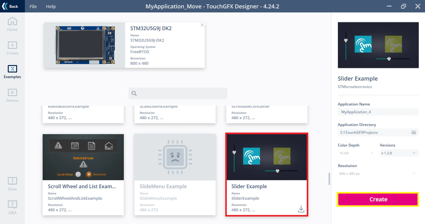The width and height of the screenshot is (425, 224).
Task: Select the ScrollableContainer card
Action: [267, 114]
